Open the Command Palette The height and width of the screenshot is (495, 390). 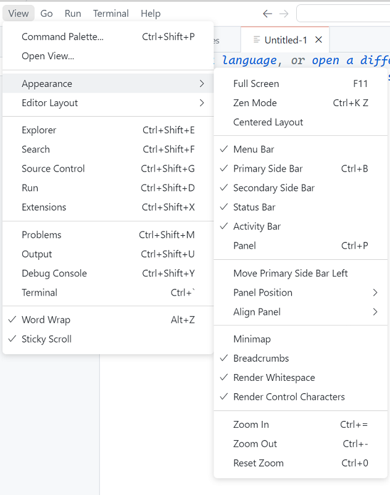(62, 36)
